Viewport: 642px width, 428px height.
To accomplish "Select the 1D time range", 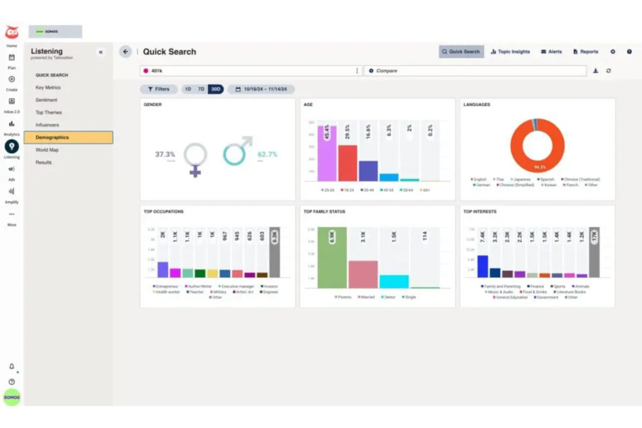I will (188, 89).
